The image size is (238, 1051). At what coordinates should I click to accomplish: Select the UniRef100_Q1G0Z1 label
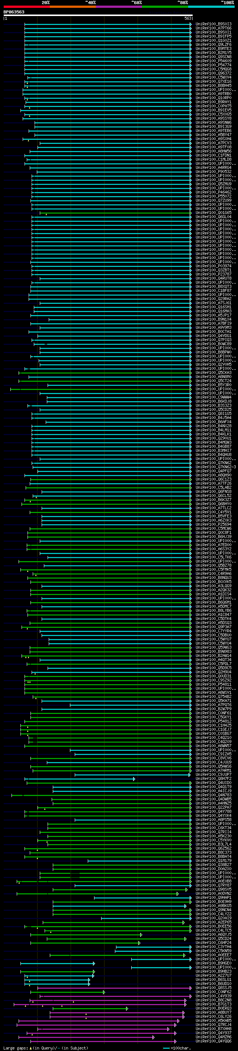click(x=213, y=40)
